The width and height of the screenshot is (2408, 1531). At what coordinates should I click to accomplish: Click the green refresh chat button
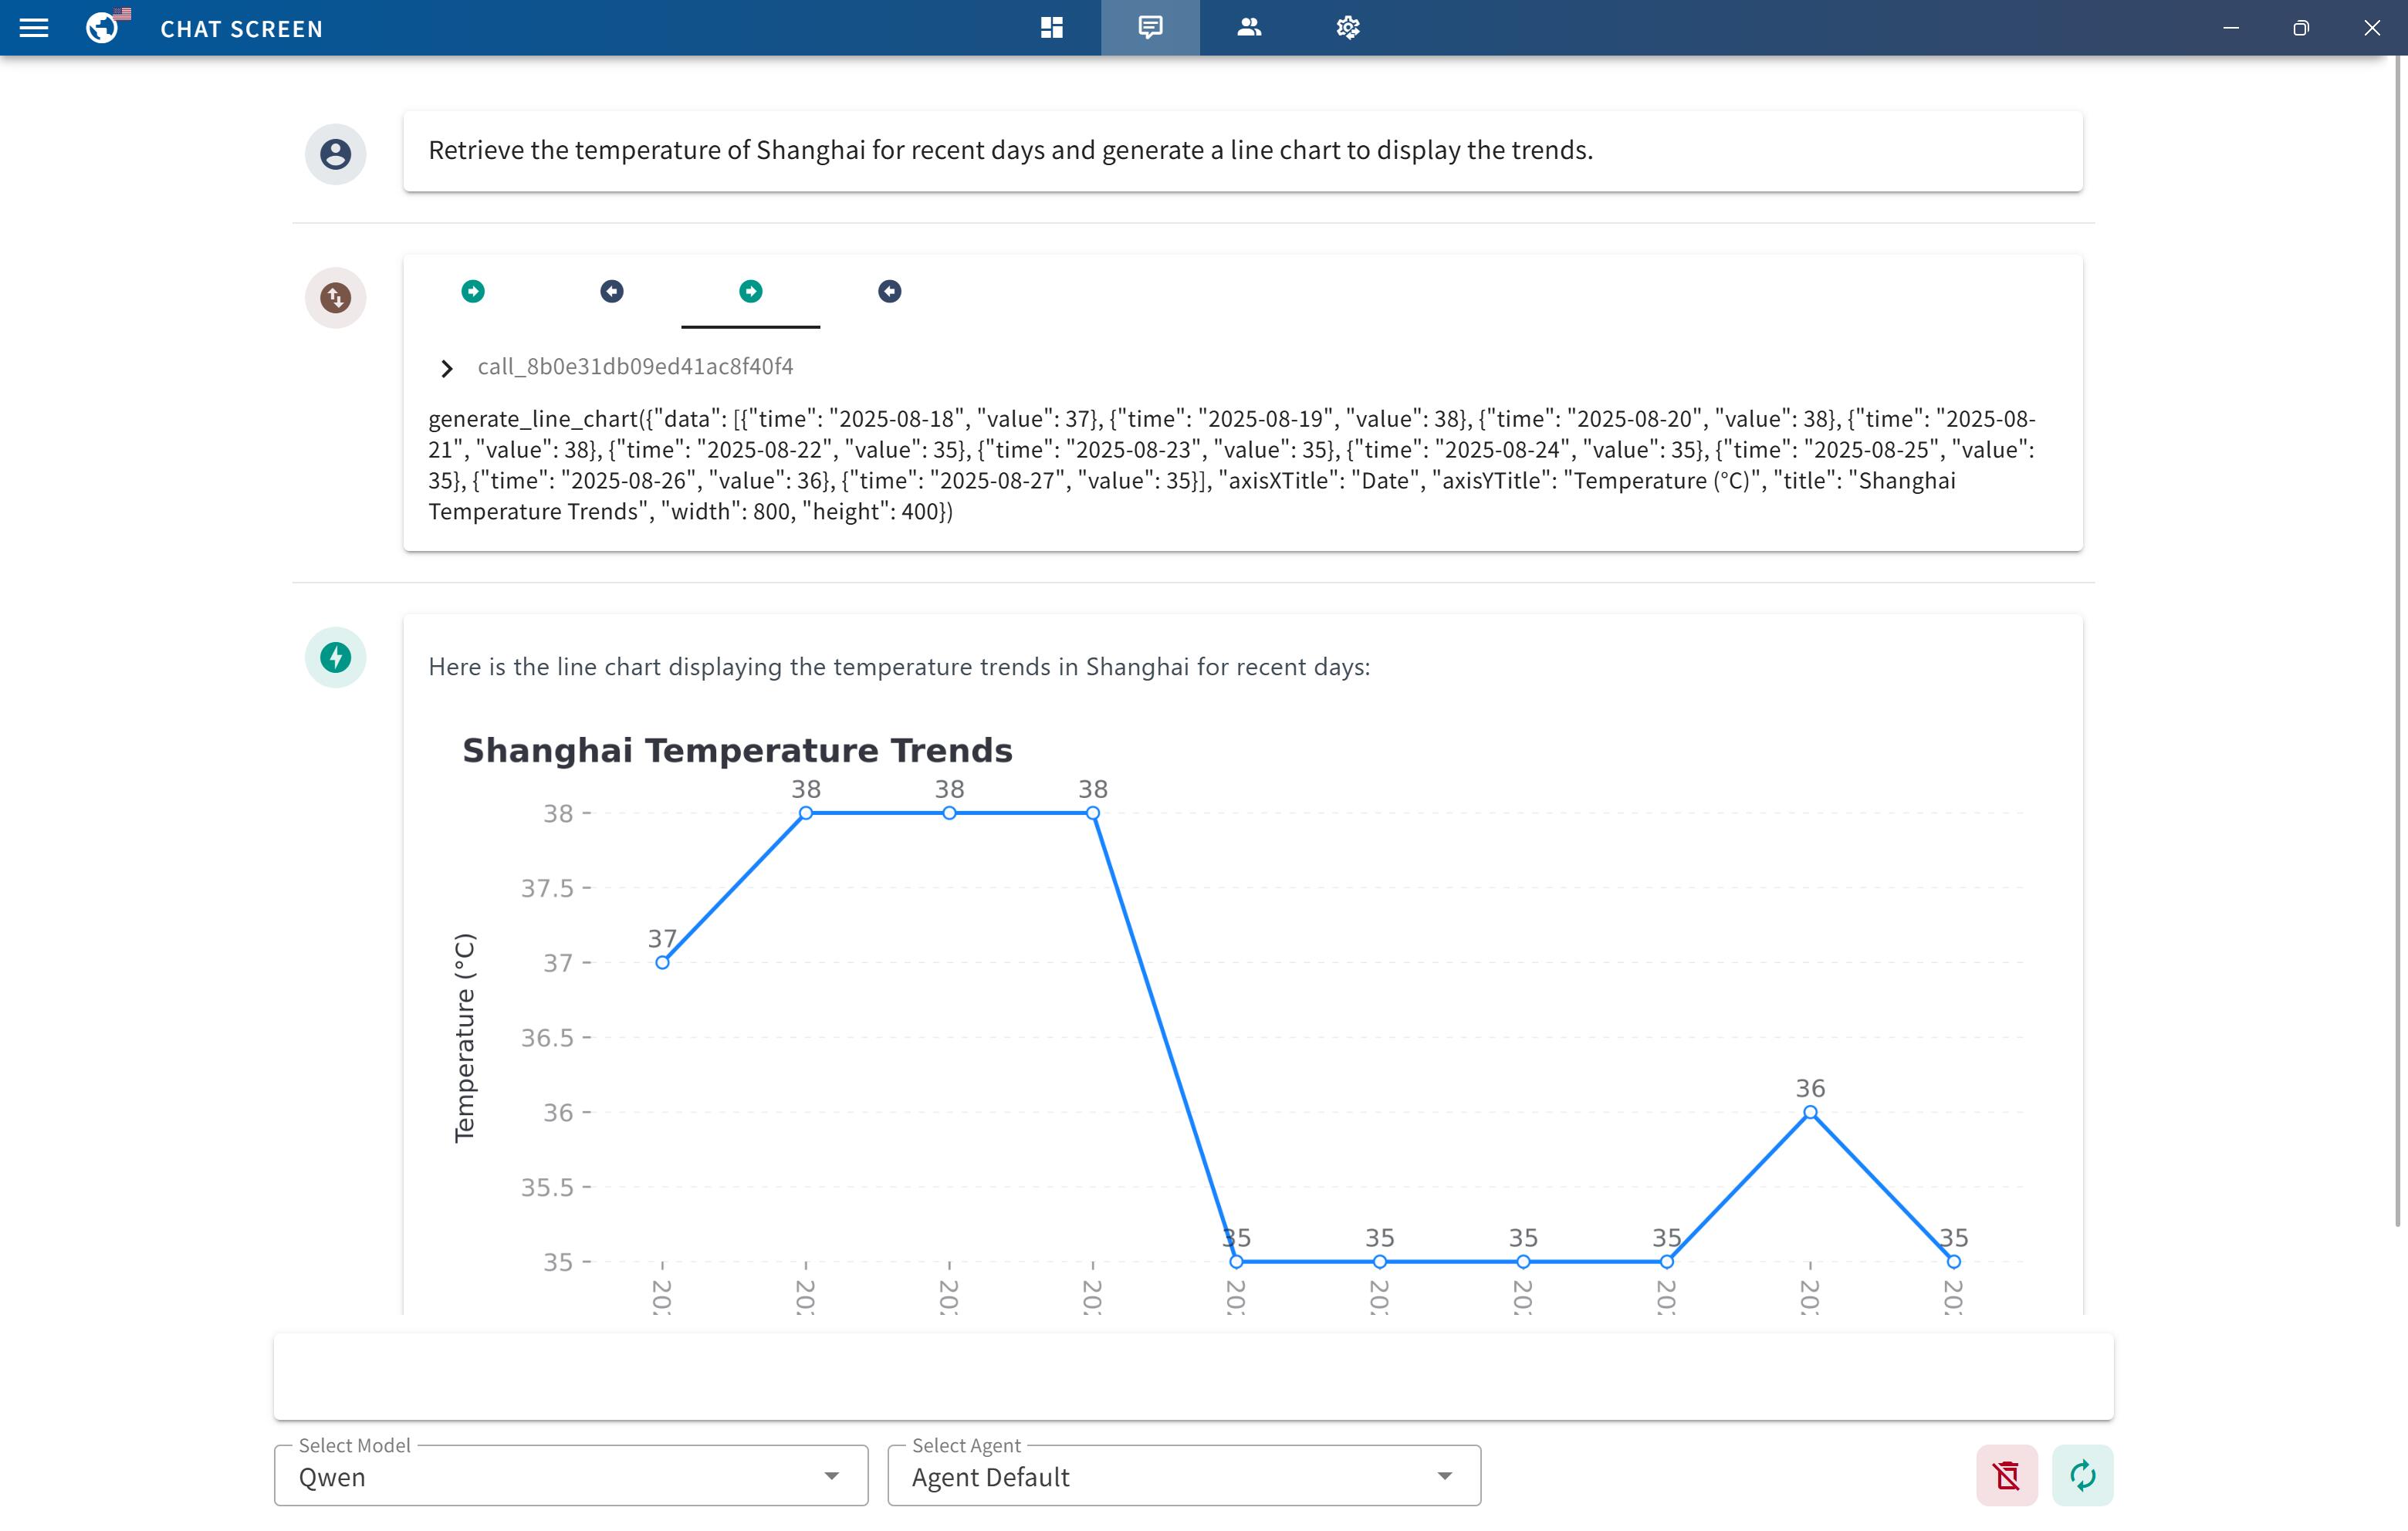pos(2082,1475)
